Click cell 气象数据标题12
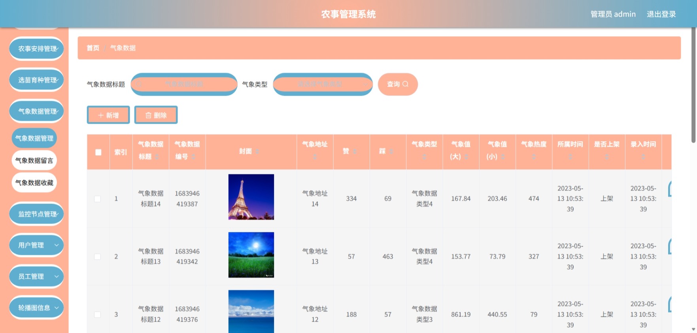Viewport: 697px width, 333px height. [x=151, y=314]
